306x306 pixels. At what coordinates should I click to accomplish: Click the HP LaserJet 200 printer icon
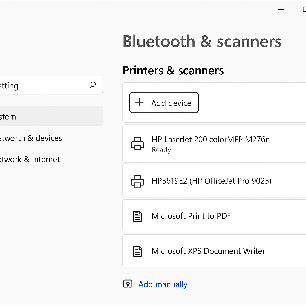point(137,144)
